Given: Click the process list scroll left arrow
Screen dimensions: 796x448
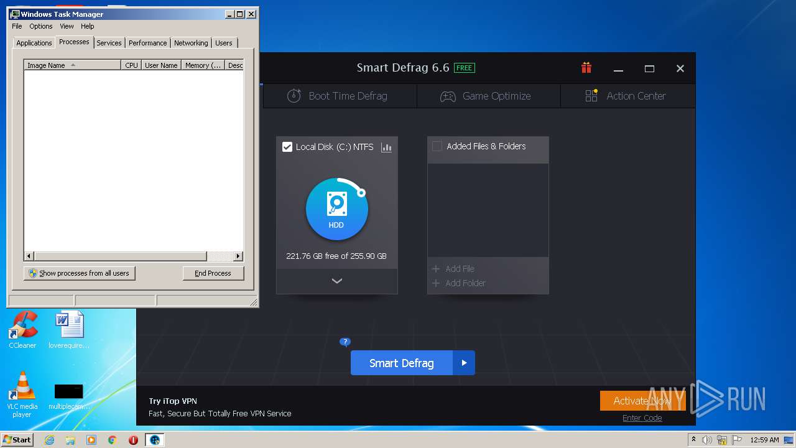Looking at the screenshot, I should [x=29, y=256].
